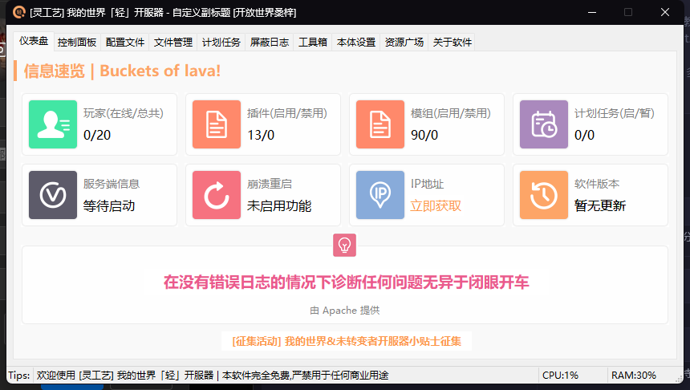Viewport: 690px width, 390px height.
Task: Open the 控制面板 tab
Action: pyautogui.click(x=77, y=43)
